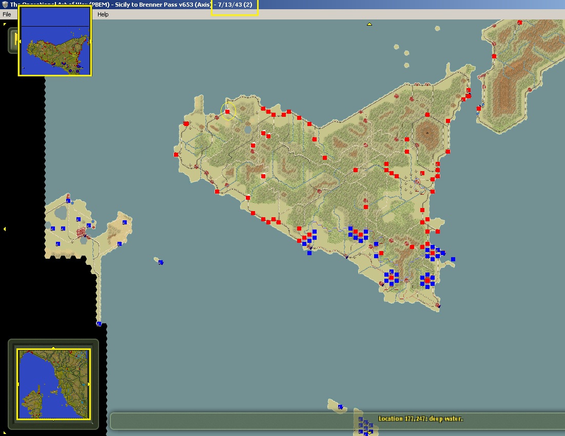Click the red city hexes in Tunisia
The width and height of the screenshot is (565, 436).
[x=82, y=231]
